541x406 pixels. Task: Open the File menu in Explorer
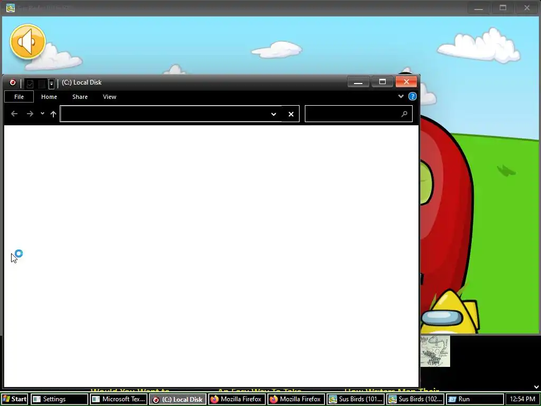[x=19, y=97]
